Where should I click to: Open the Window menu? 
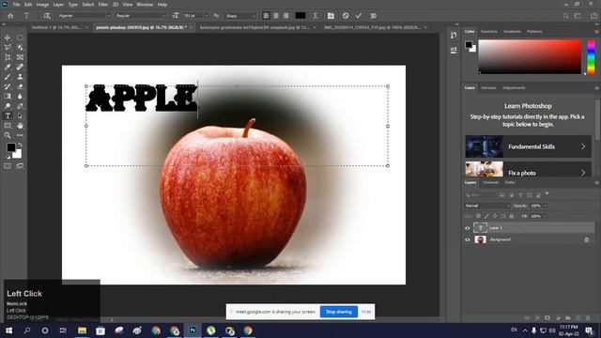click(145, 5)
